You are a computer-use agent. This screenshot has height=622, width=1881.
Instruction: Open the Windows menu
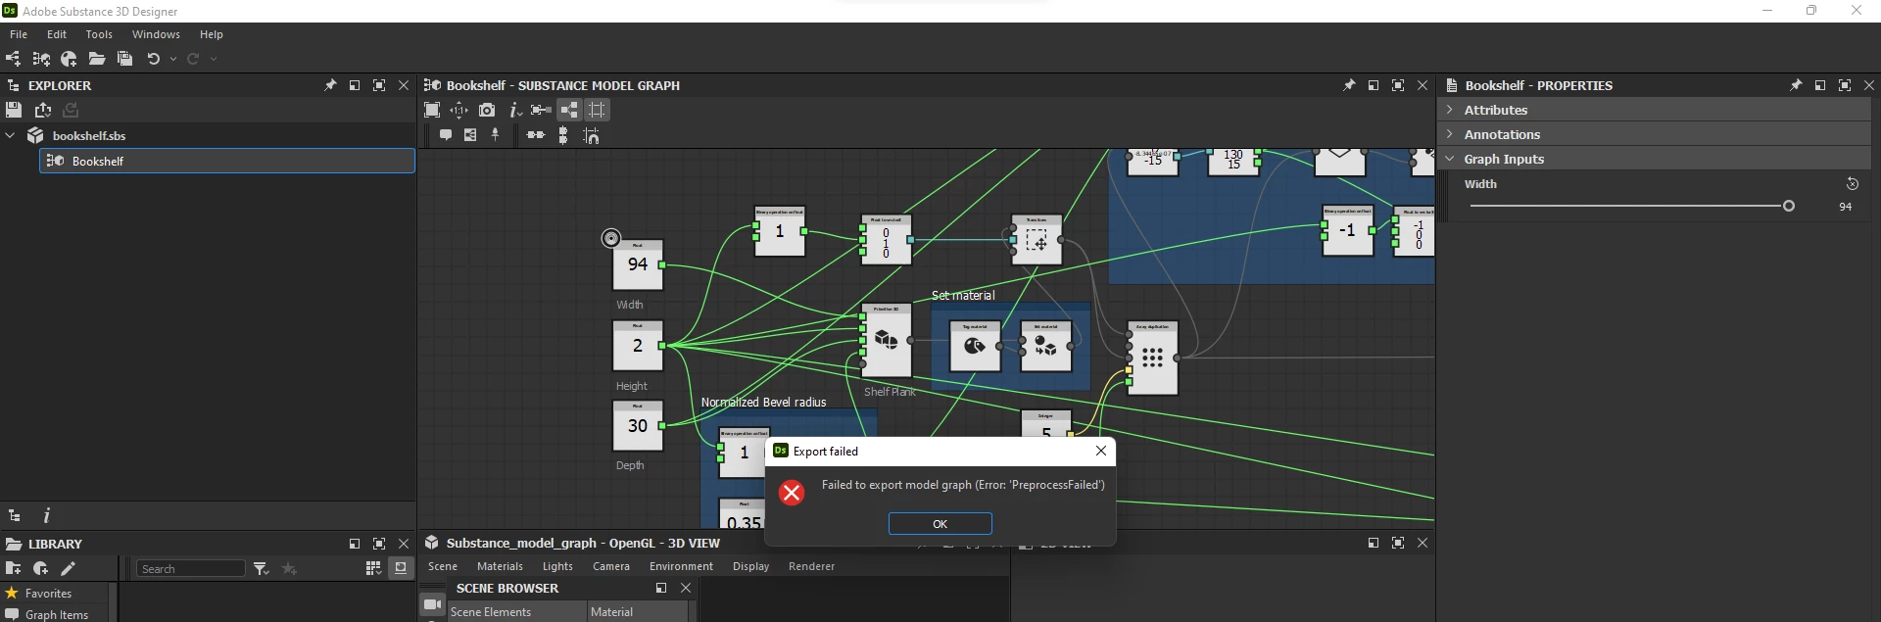tap(156, 34)
